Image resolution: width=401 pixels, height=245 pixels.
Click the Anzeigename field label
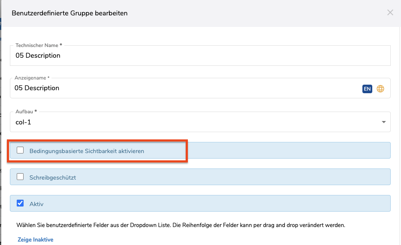point(32,78)
